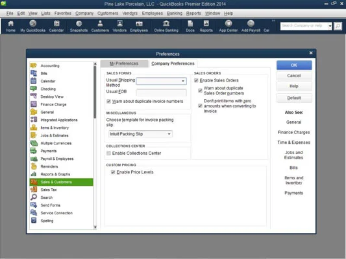Open Finance Charges under Also See
346x259 pixels.
point(293,132)
